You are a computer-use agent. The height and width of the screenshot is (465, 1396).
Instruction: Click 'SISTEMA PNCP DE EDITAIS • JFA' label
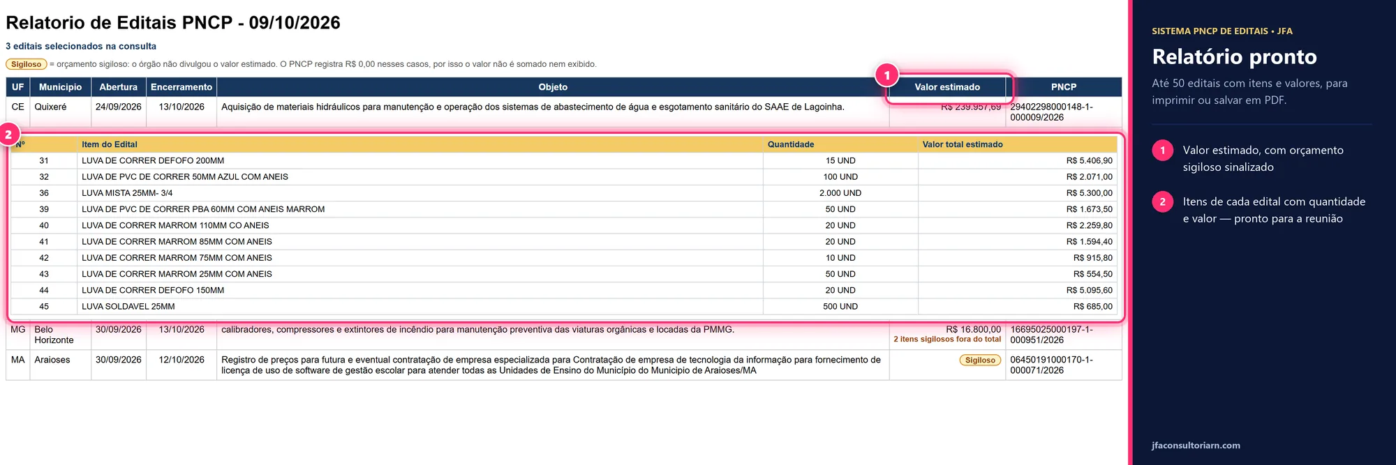point(1222,31)
